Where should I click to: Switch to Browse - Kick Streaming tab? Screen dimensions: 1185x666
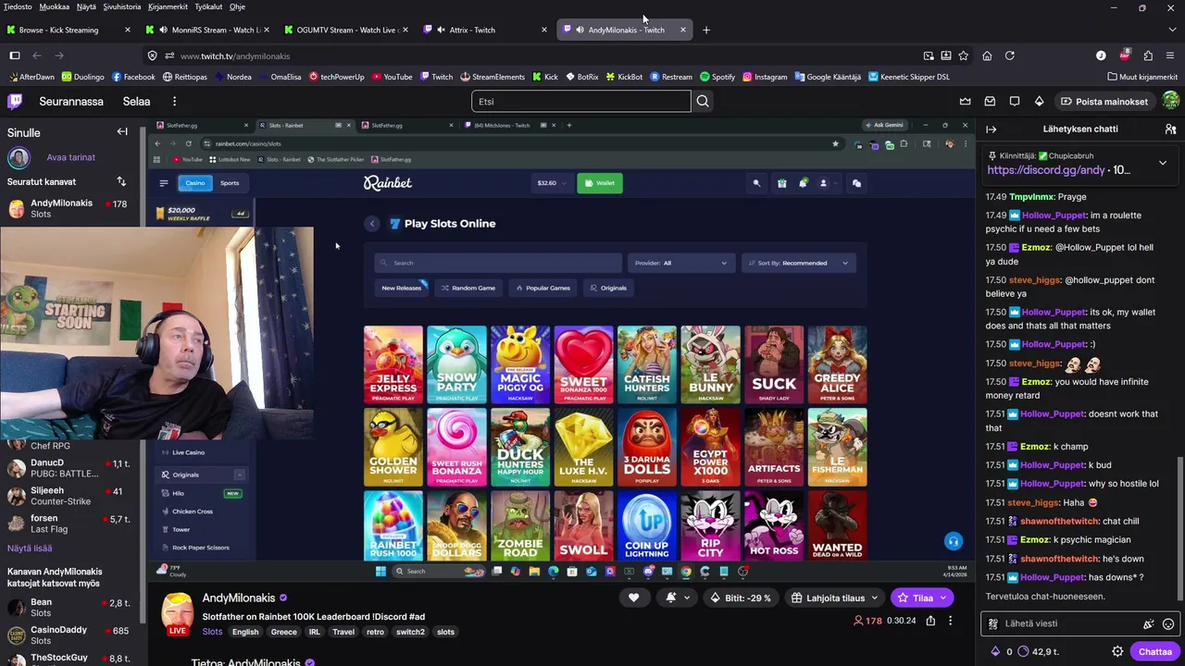(x=69, y=30)
